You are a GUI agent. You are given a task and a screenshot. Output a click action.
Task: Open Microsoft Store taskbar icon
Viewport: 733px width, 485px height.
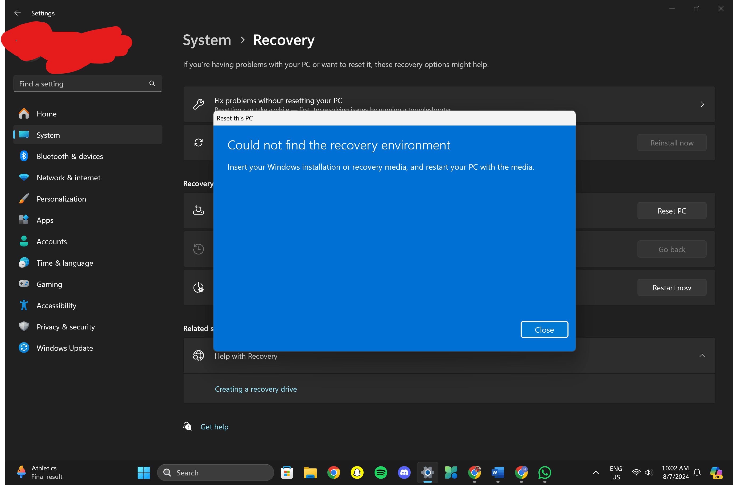coord(287,472)
